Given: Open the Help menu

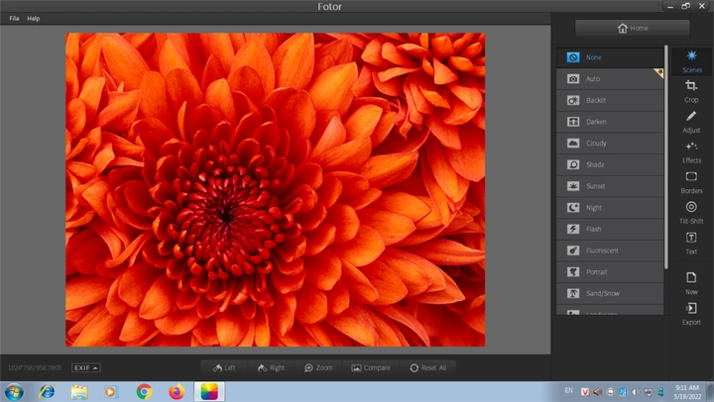Looking at the screenshot, I should 34,18.
